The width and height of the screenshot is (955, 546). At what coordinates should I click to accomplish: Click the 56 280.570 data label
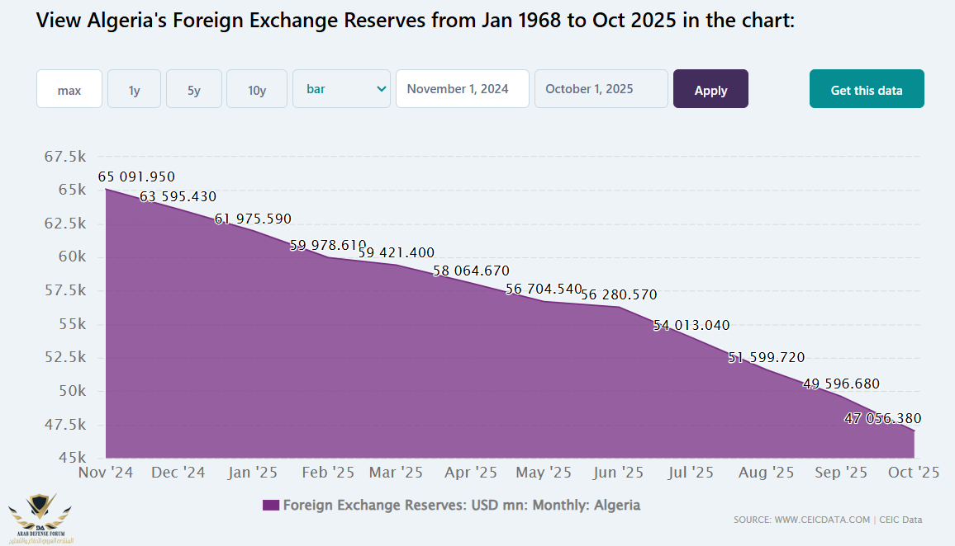click(619, 294)
